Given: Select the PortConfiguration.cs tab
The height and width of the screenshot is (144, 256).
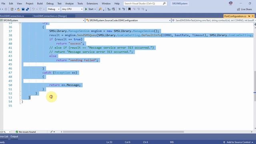Looking at the screenshot, I should 235,16.
